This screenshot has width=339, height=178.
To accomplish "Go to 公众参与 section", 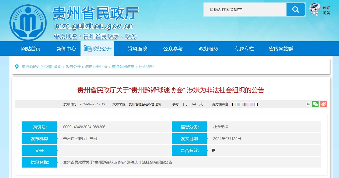I will pos(173,49).
